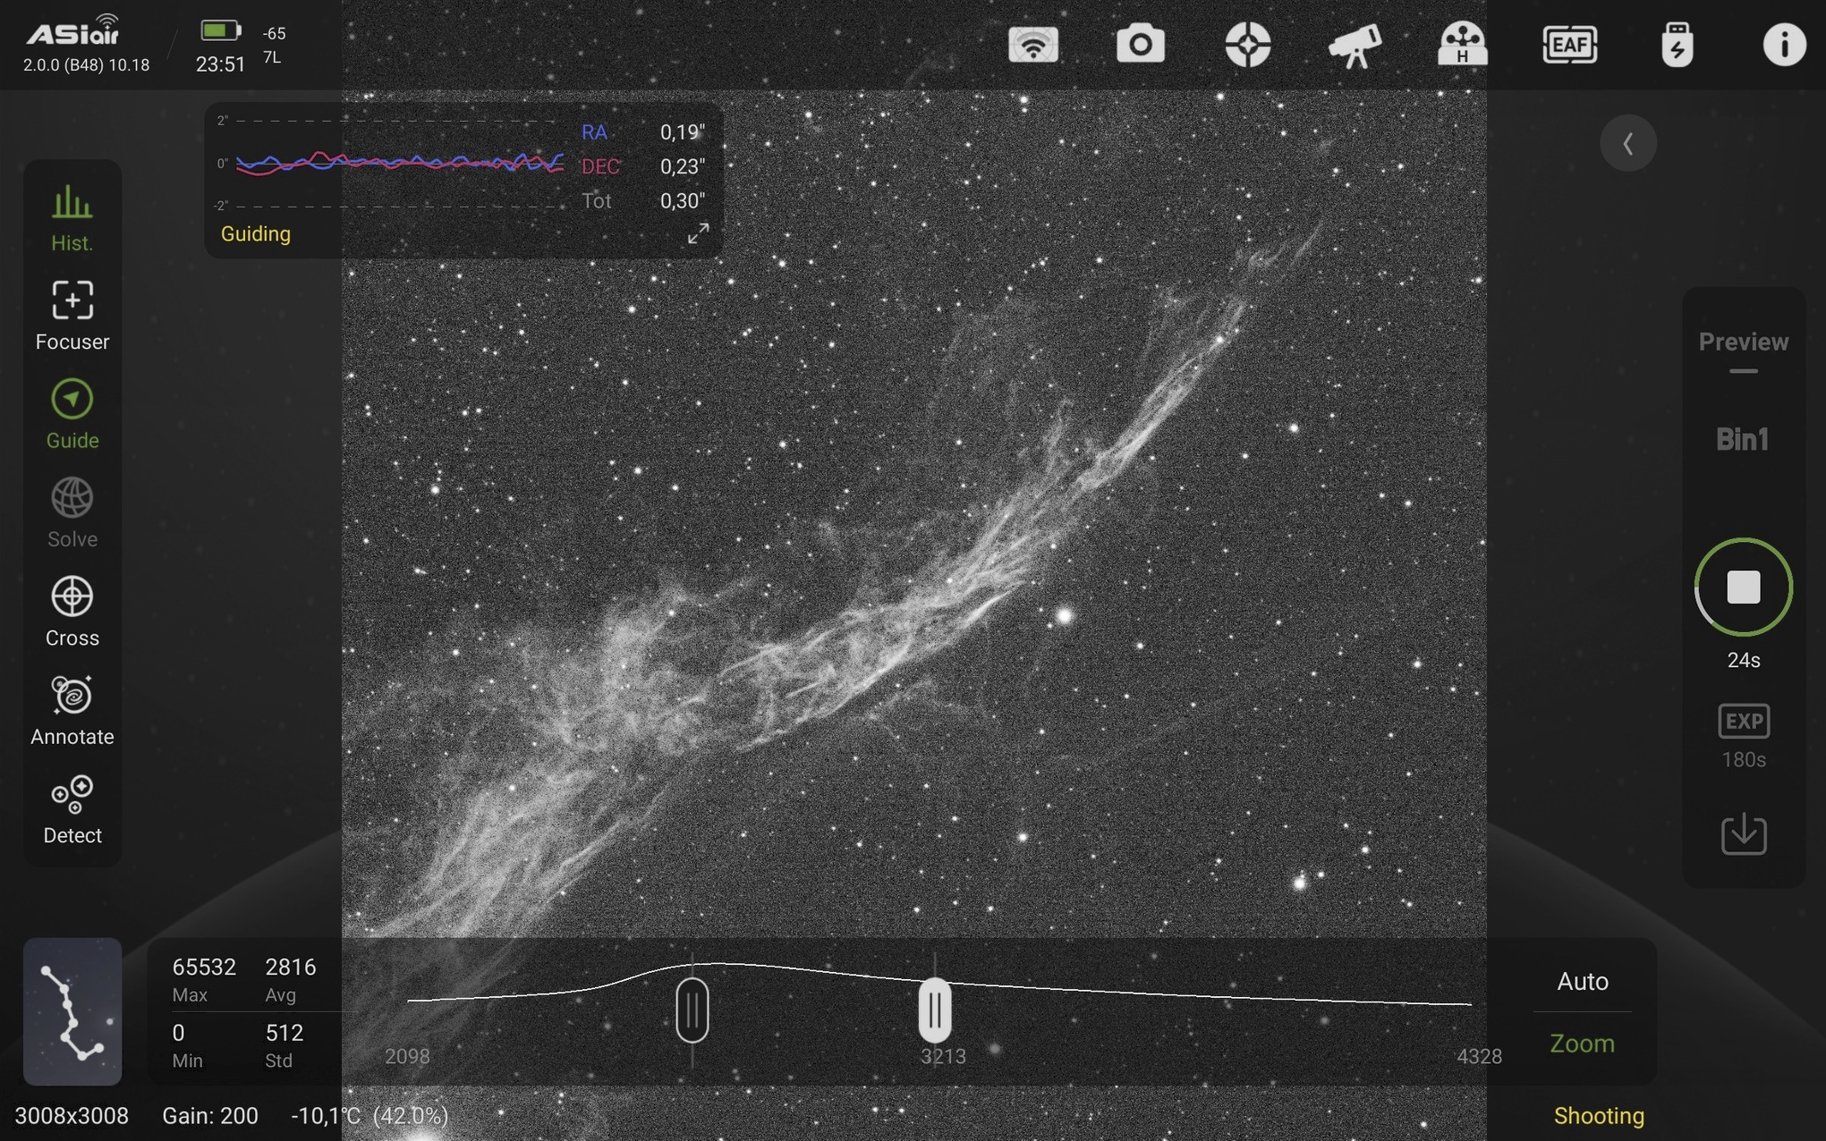
Task: Expand the guiding graph panel
Action: (x=698, y=233)
